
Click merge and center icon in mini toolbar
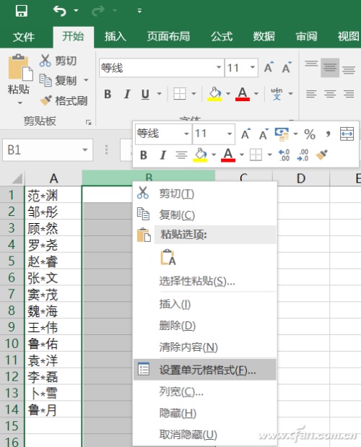[347, 134]
